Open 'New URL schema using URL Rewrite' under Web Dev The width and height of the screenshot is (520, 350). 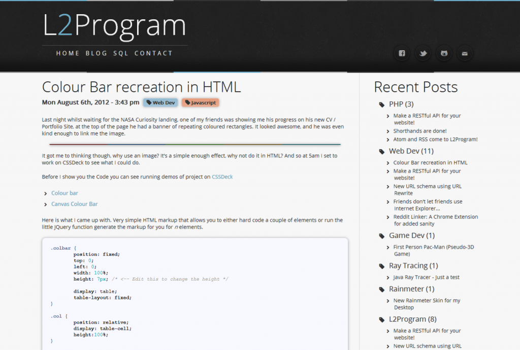tap(428, 190)
